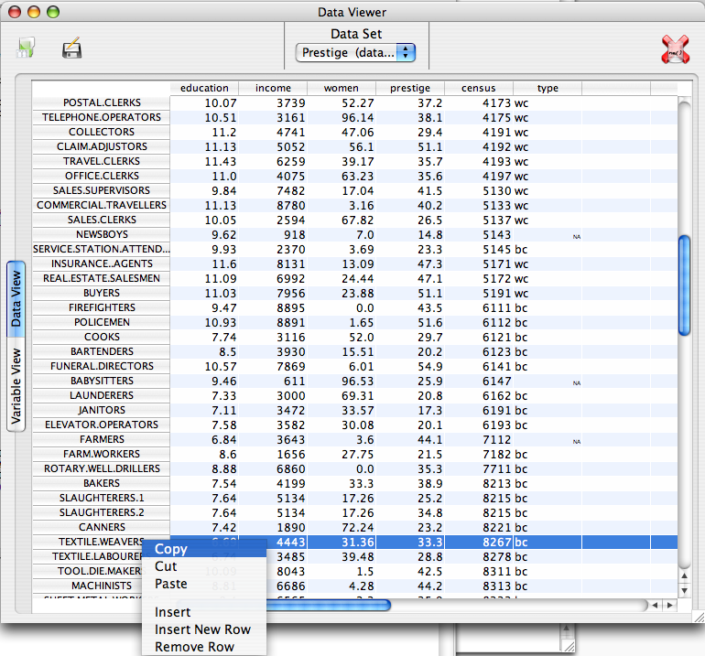Click the vertical scrollbar thumb
The height and width of the screenshot is (656, 705).
[684, 285]
